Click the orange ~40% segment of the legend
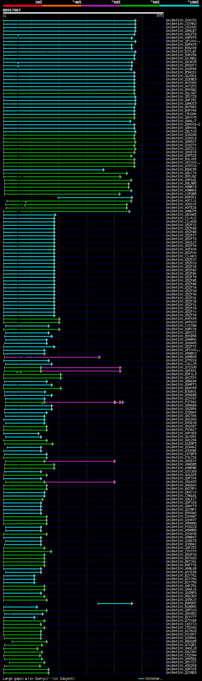202x681 pixels. [62, 6]
